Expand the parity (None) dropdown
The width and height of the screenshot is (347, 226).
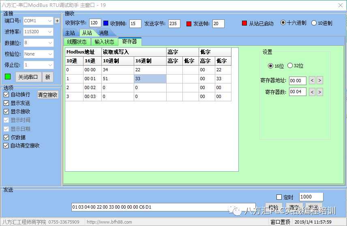coord(38,54)
